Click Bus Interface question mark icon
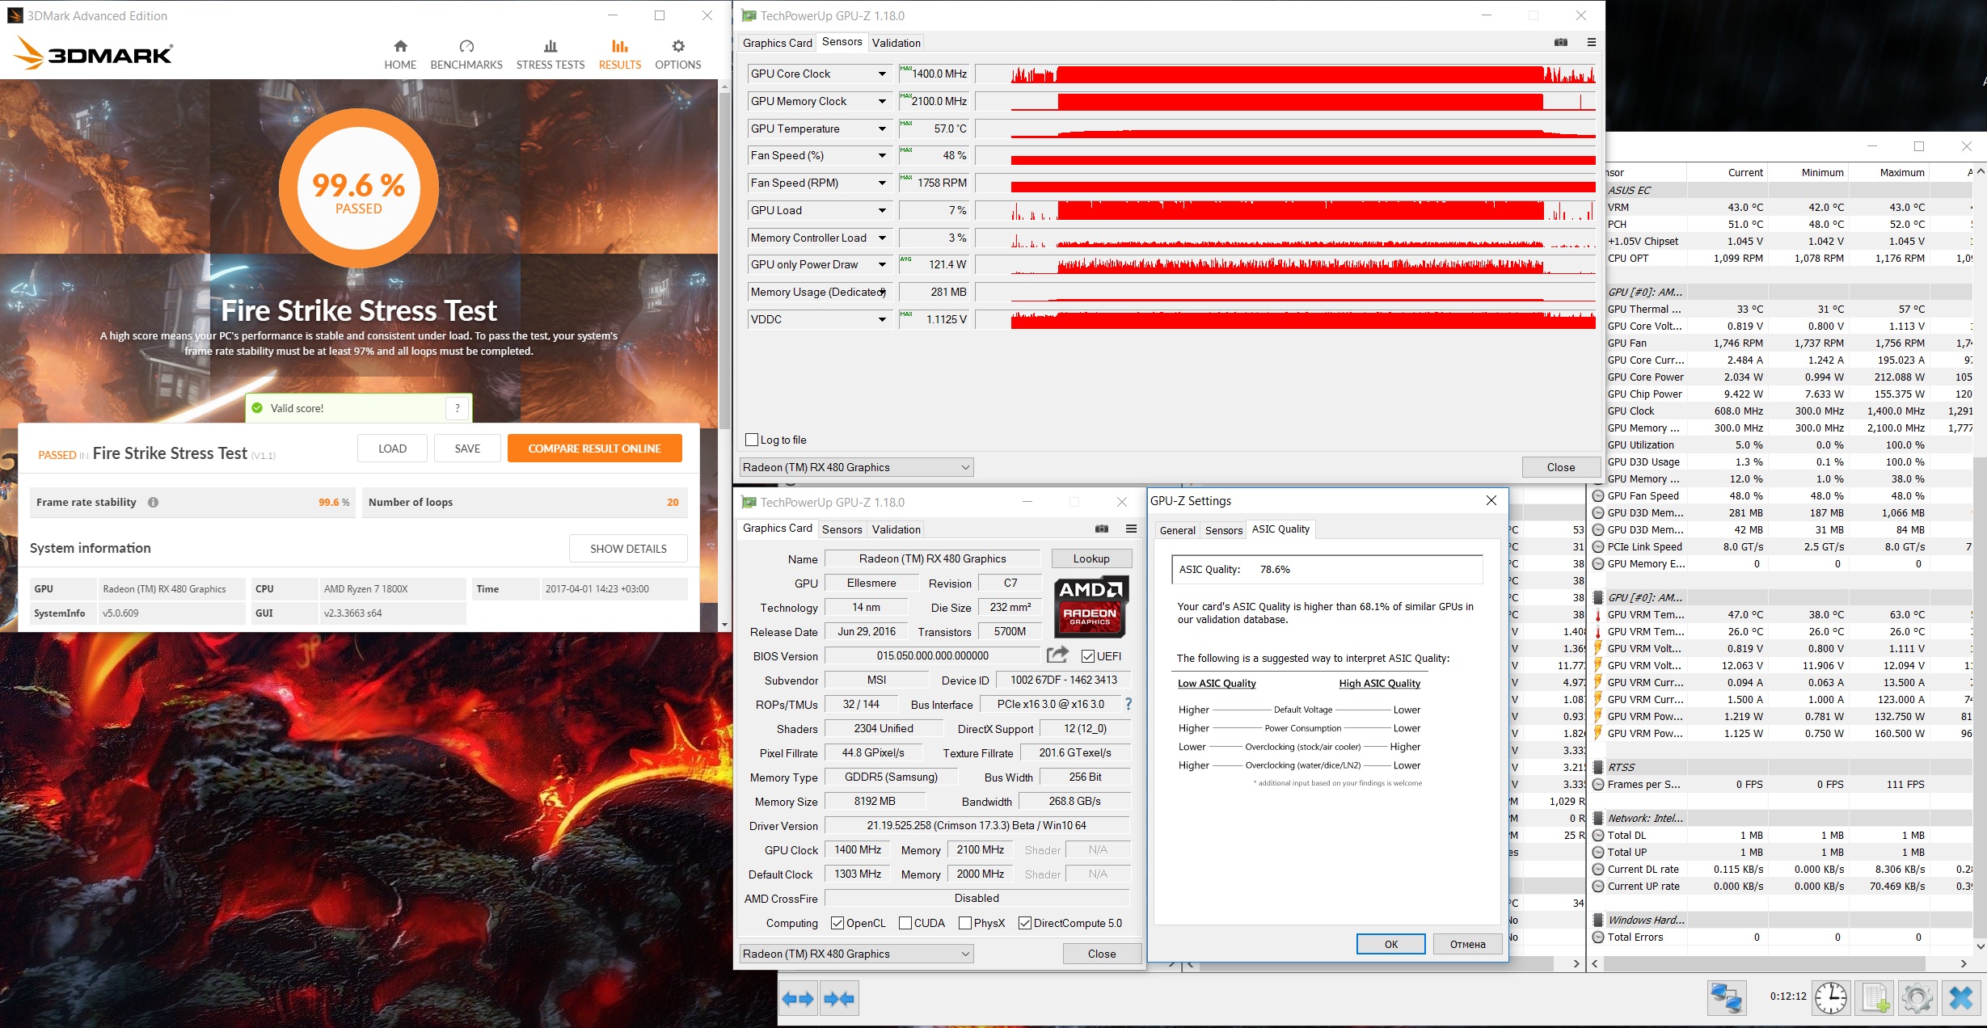 pos(1128,704)
